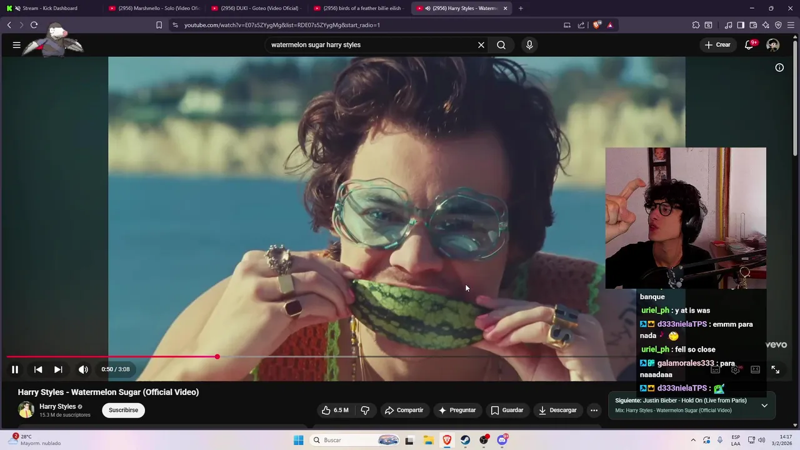
Task: Open taskbar volume speaker control
Action: coord(762,440)
